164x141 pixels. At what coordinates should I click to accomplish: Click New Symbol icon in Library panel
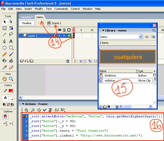(x=101, y=107)
